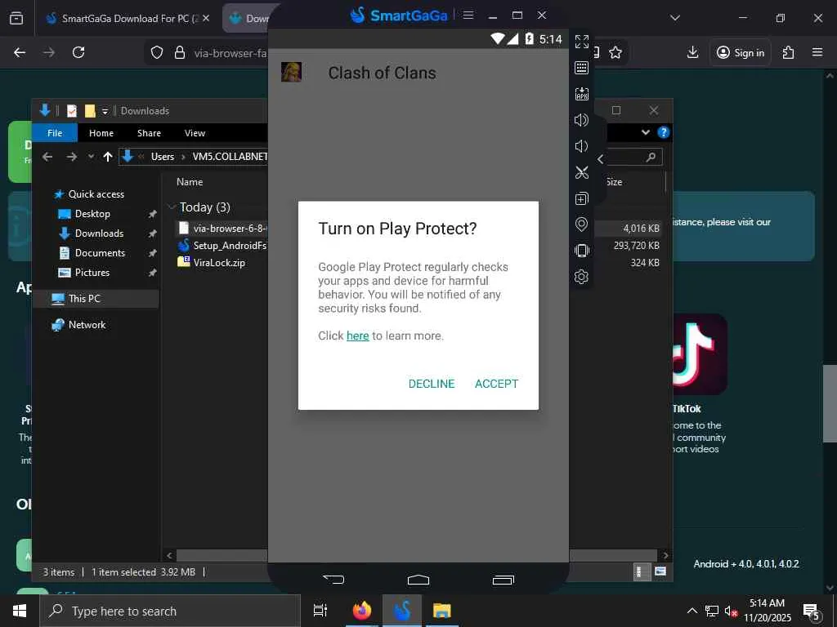Open SmartGaGa keyboard mapping icon
This screenshot has height=627, width=837.
pyautogui.click(x=581, y=68)
